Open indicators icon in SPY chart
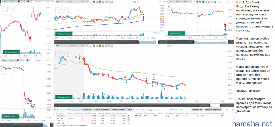 tap(24, 2)
